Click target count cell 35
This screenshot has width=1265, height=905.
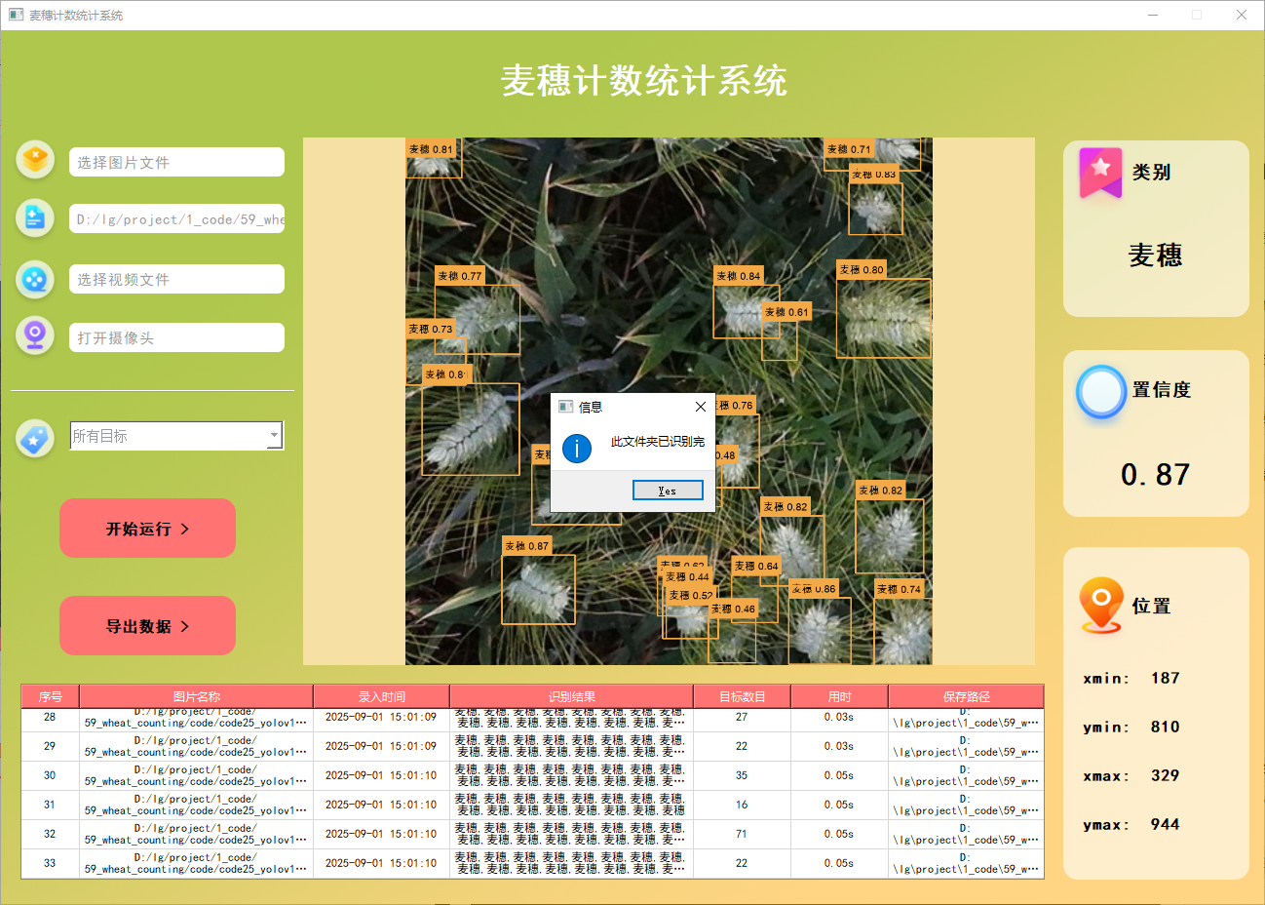[742, 775]
